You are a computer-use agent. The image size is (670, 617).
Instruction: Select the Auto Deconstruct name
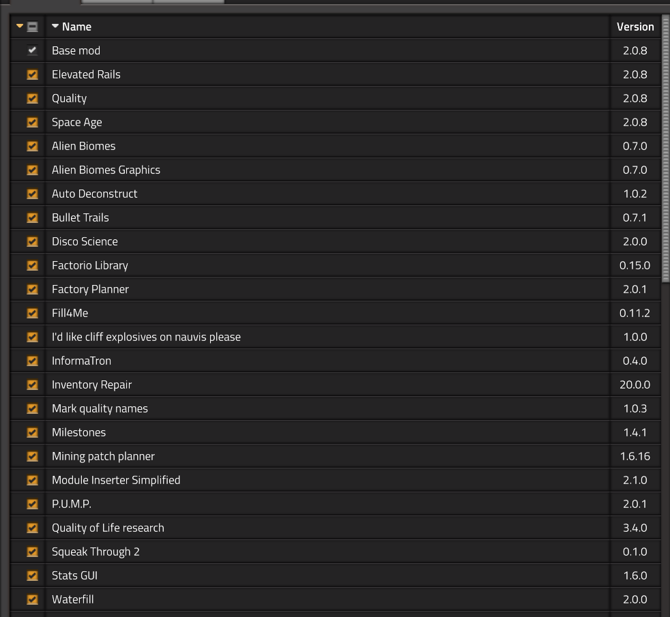click(94, 194)
